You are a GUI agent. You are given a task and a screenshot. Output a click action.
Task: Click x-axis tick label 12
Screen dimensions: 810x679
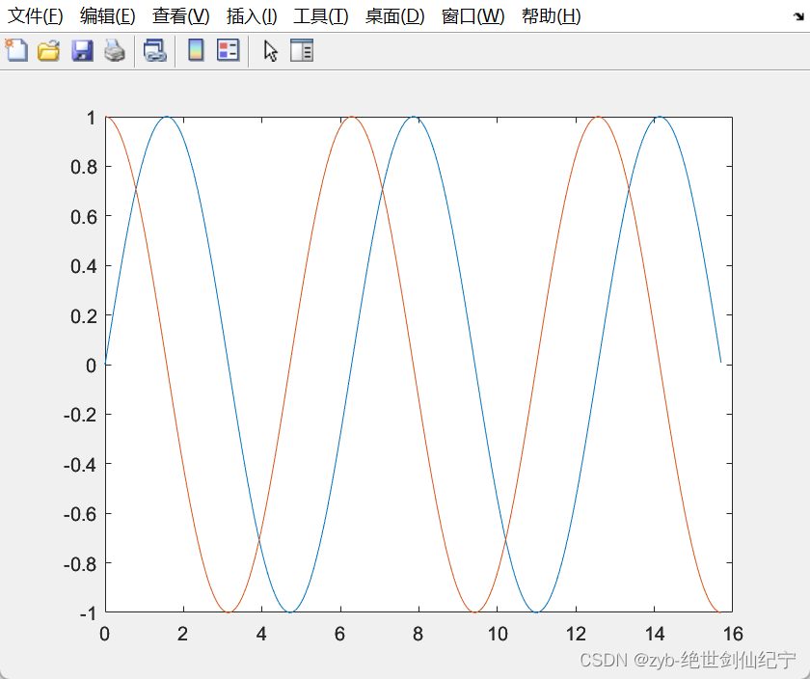point(576,634)
